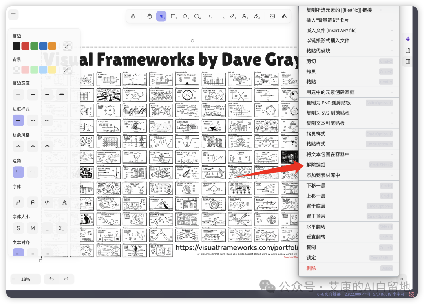The width and height of the screenshot is (424, 304).
Task: Select the code font icon
Action: point(47,202)
